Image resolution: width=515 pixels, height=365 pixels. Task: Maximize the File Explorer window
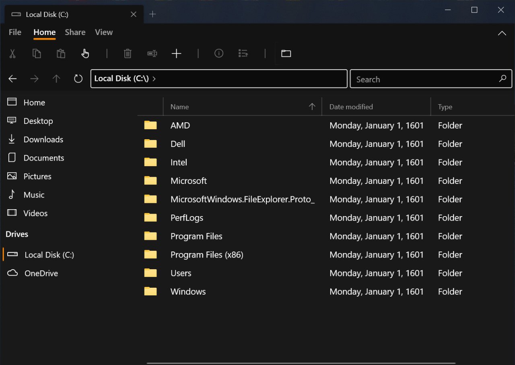tap(474, 10)
